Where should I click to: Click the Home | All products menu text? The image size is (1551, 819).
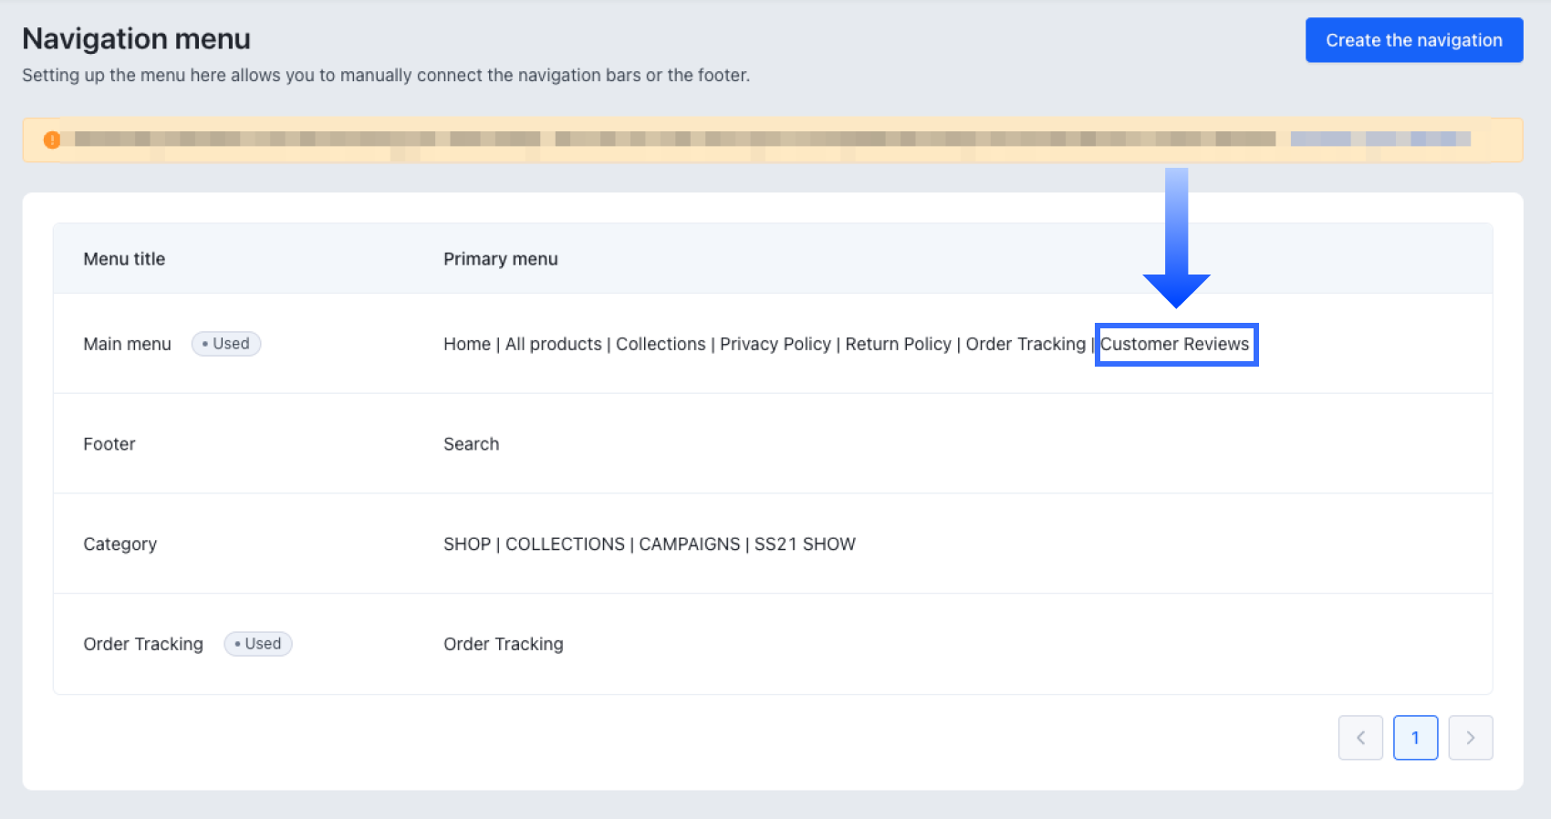point(523,344)
